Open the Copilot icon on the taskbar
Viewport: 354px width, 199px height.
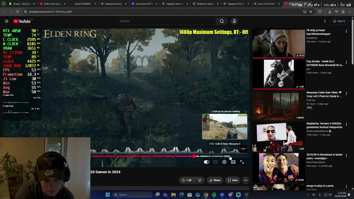click(x=165, y=195)
